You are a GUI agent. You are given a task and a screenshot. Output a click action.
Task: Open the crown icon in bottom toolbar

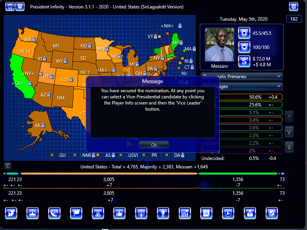[33, 213]
